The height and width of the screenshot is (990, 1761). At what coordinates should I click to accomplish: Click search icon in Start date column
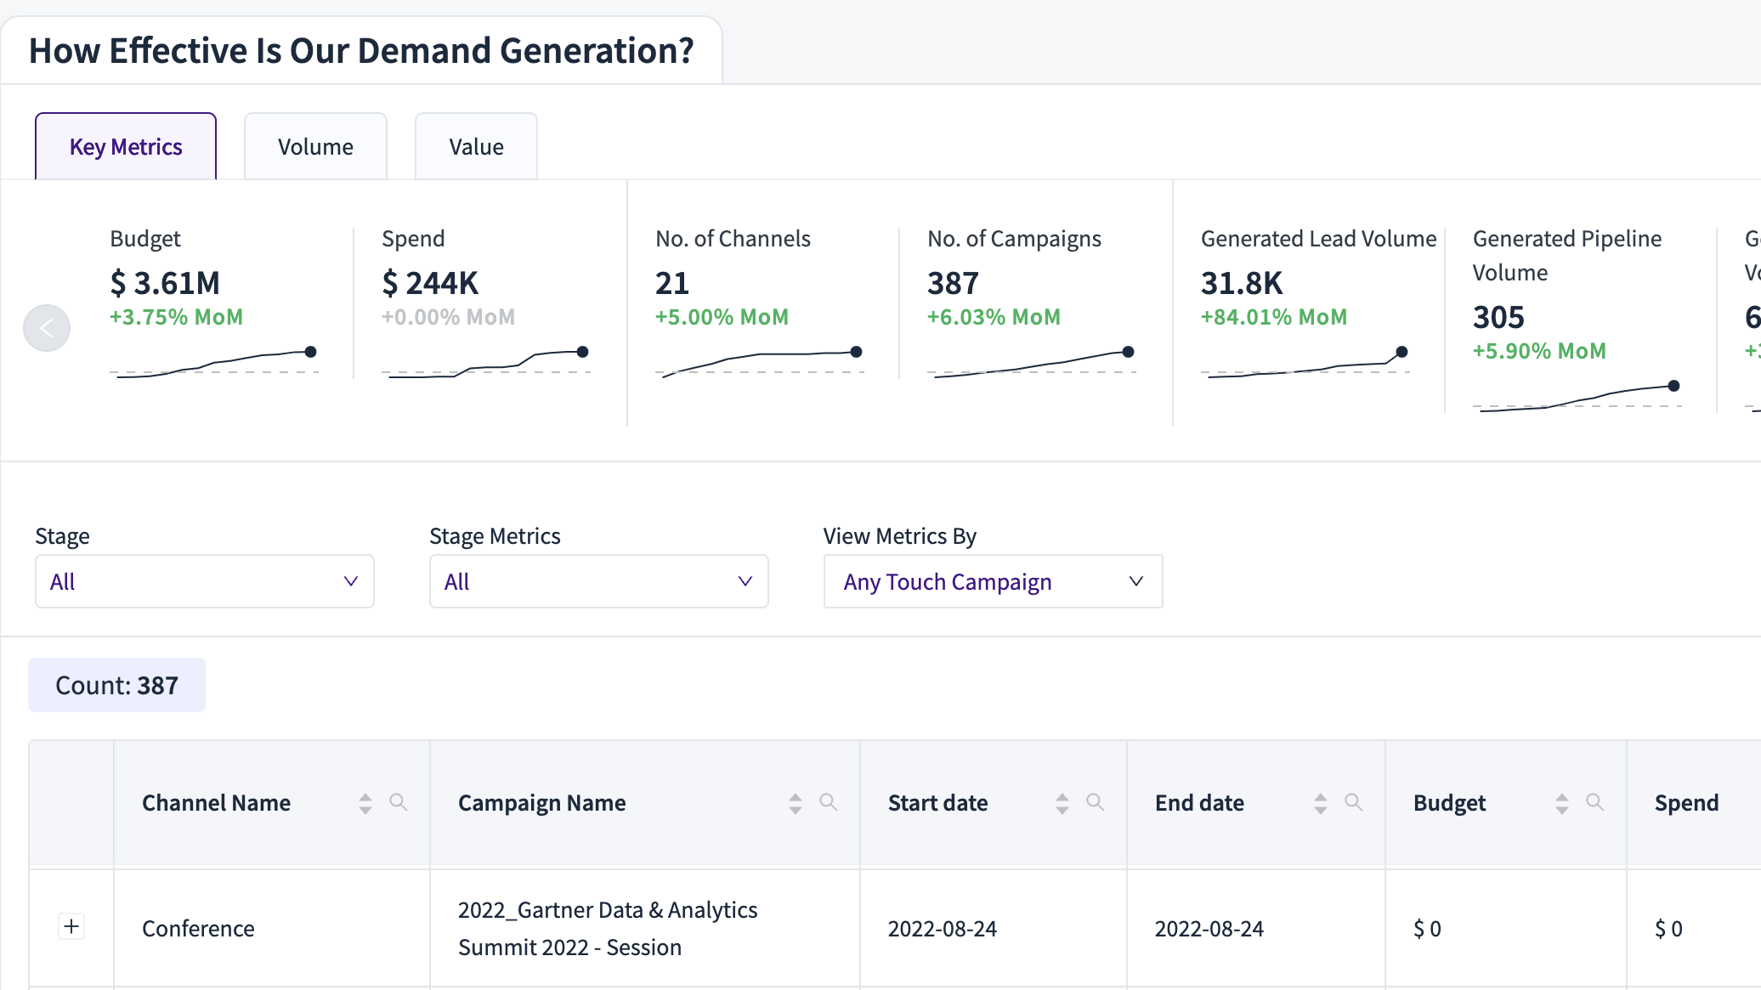click(1095, 802)
